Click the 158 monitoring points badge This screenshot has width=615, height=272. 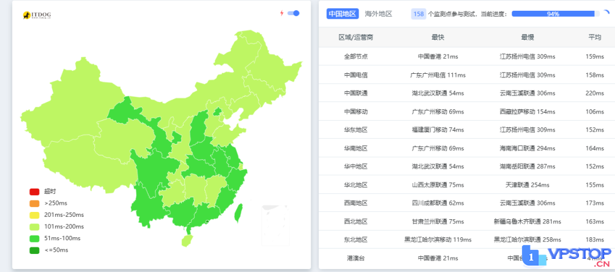coord(419,14)
